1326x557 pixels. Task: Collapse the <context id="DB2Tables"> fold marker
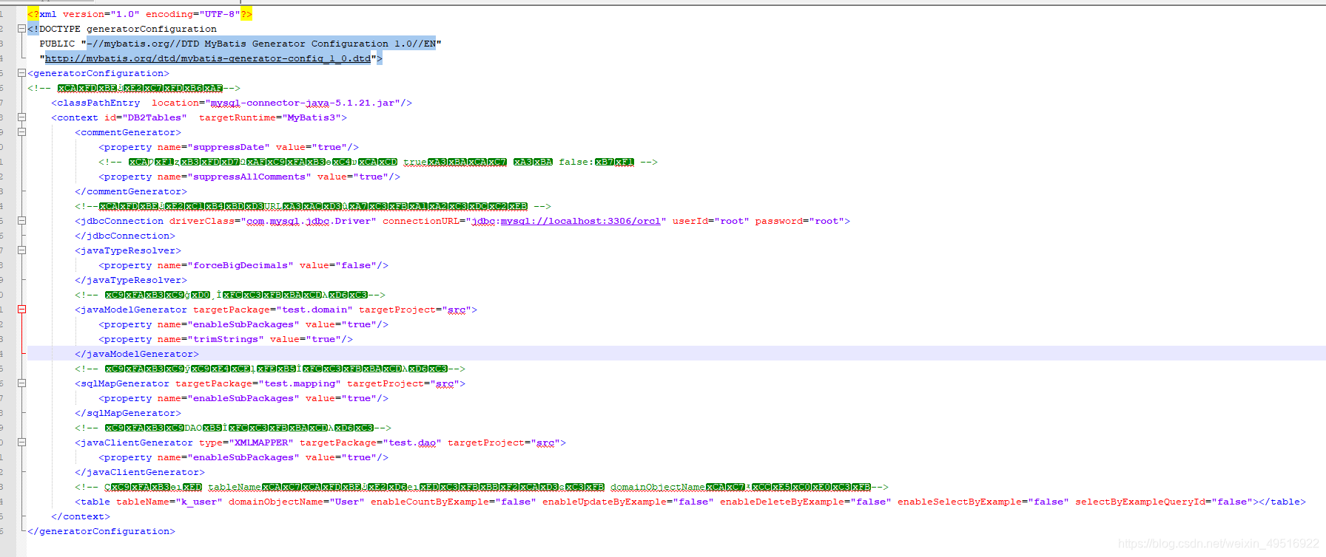tap(21, 117)
